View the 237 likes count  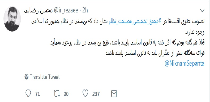(96, 94)
